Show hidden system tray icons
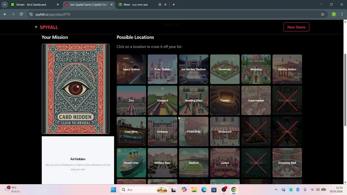 pyautogui.click(x=276, y=190)
